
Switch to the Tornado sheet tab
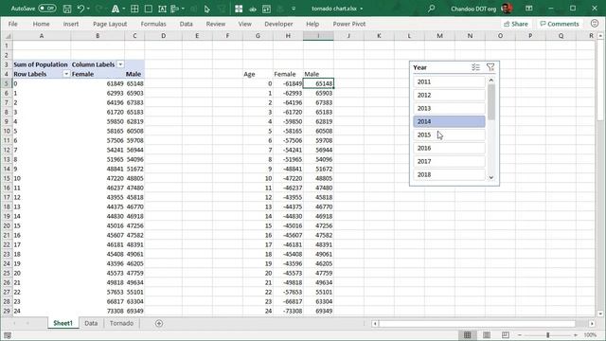(121, 323)
